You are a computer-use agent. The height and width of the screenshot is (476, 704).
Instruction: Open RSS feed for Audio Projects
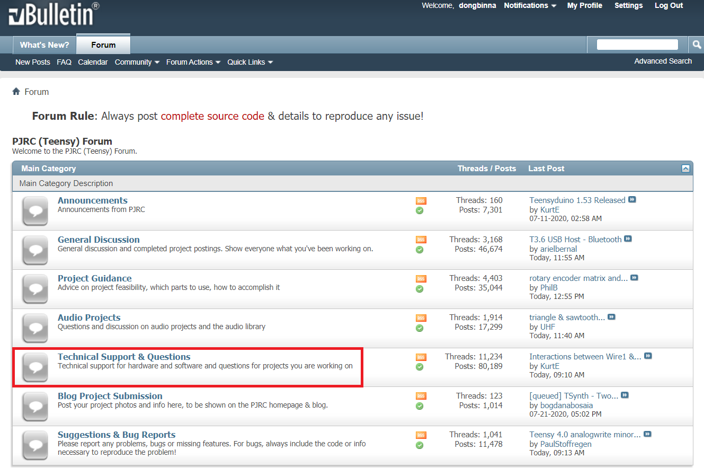tap(421, 318)
